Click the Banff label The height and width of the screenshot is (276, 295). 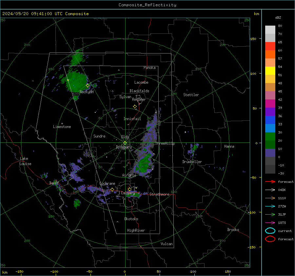[54, 183]
